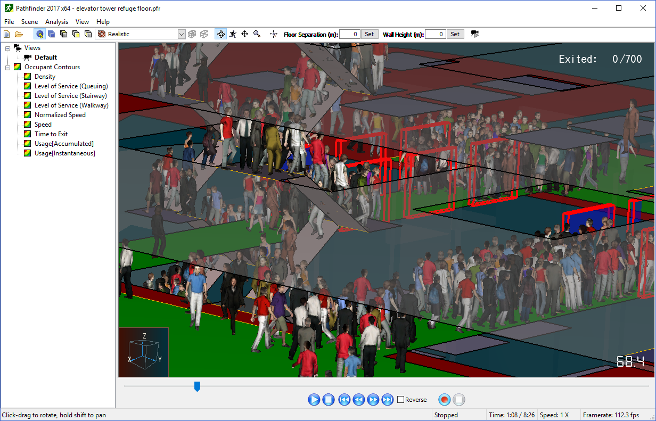The image size is (656, 421).
Task: Click the camera view icon after Wall Height
Action: pos(475,34)
